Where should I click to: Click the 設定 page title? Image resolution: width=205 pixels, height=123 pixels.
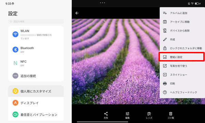(13, 13)
